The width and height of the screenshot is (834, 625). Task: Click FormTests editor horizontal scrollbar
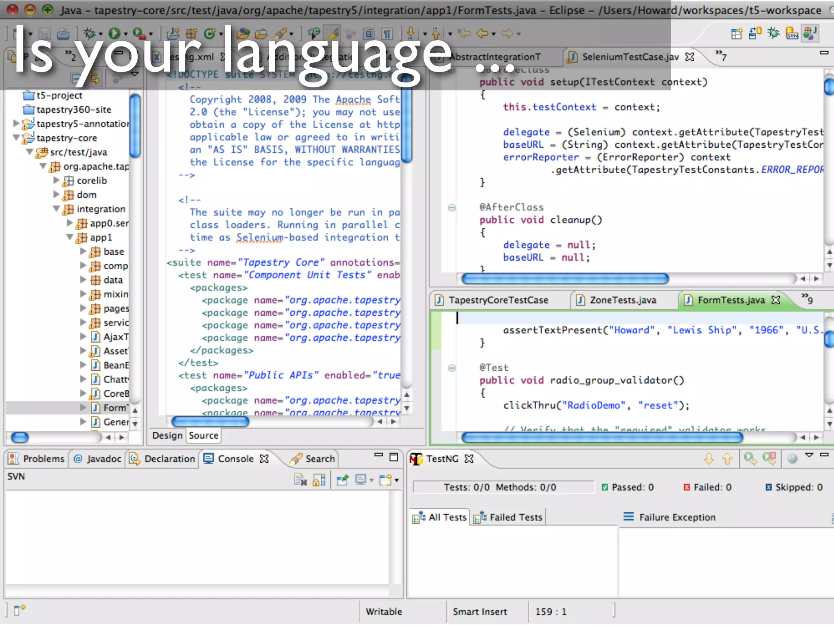(602, 437)
